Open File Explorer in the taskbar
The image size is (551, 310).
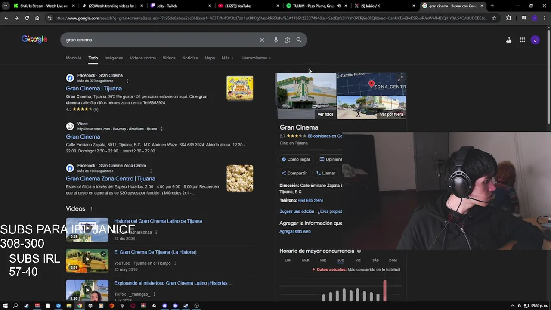[x=69, y=306]
